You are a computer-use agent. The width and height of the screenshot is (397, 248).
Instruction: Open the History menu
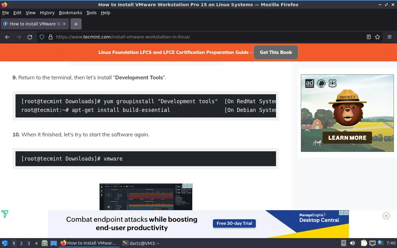click(47, 13)
